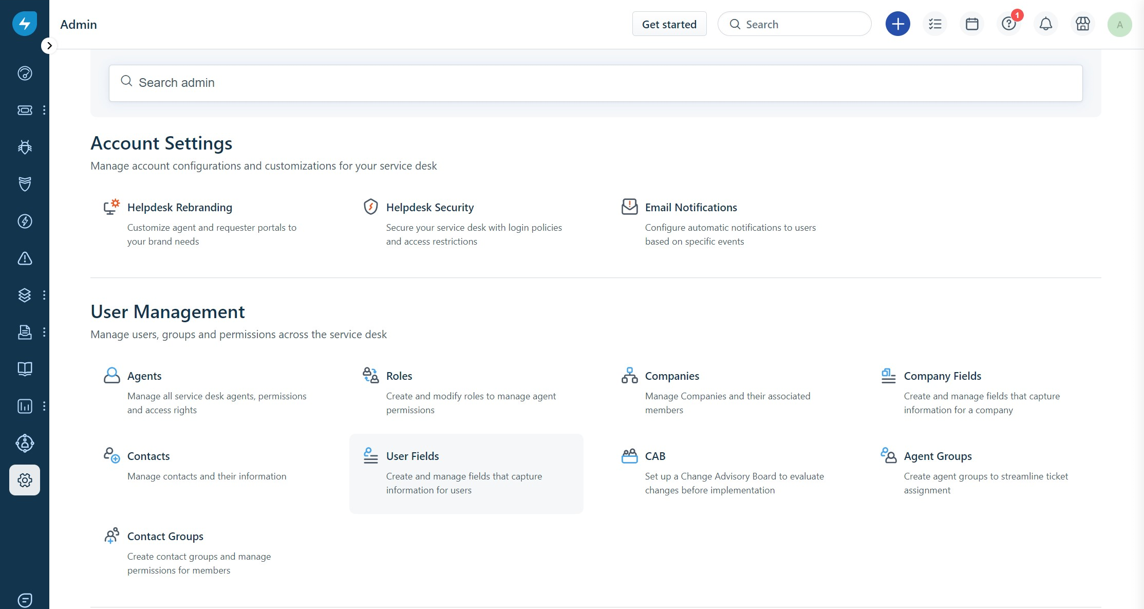This screenshot has height=609, width=1144.
Task: Expand the Assets three-dot submenu in sidebar
Action: 44,295
